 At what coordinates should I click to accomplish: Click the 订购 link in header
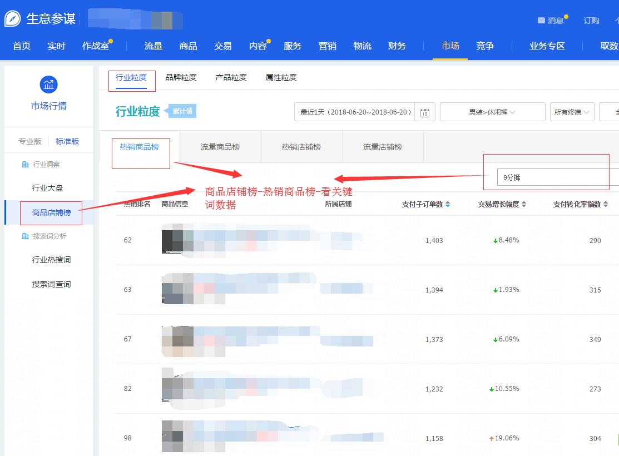coord(591,21)
